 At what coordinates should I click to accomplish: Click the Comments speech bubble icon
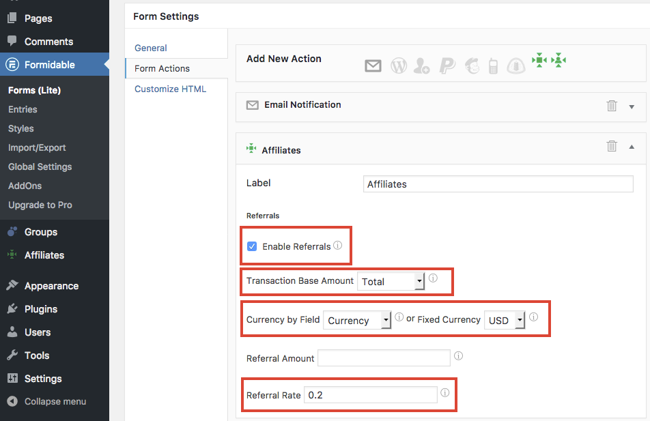[12, 41]
